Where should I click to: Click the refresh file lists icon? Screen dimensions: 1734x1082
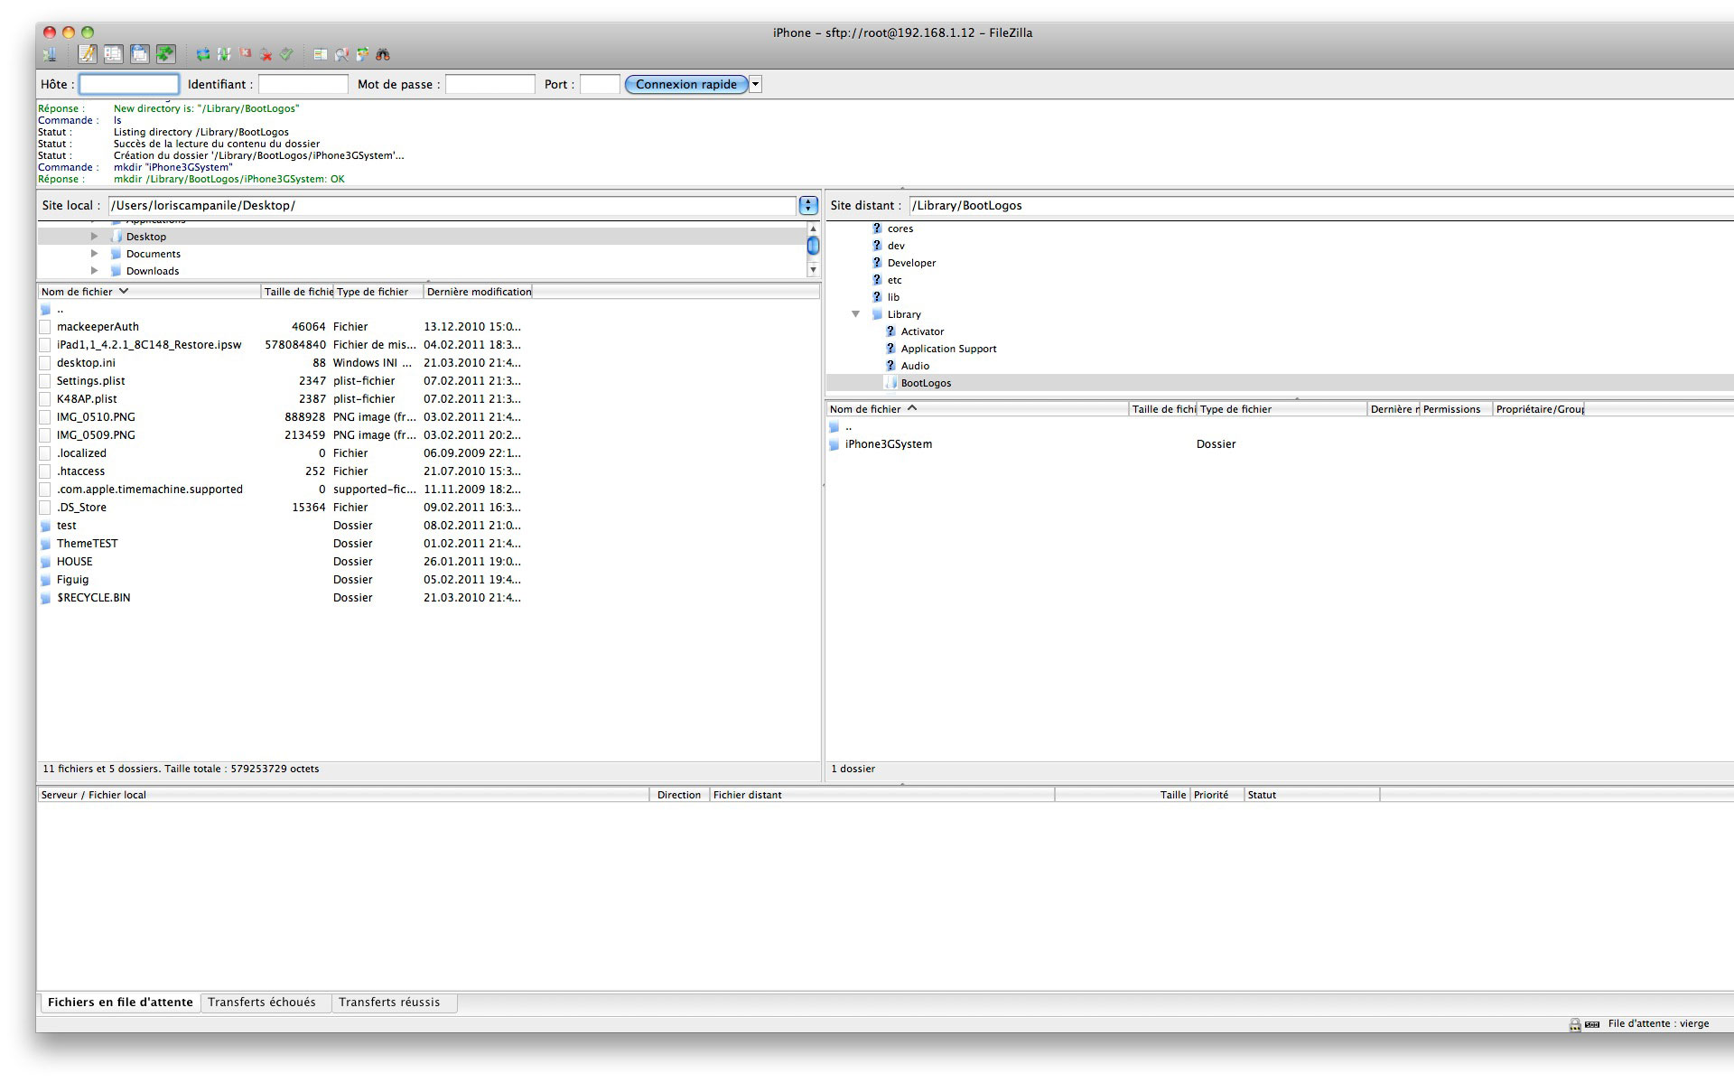(x=203, y=54)
